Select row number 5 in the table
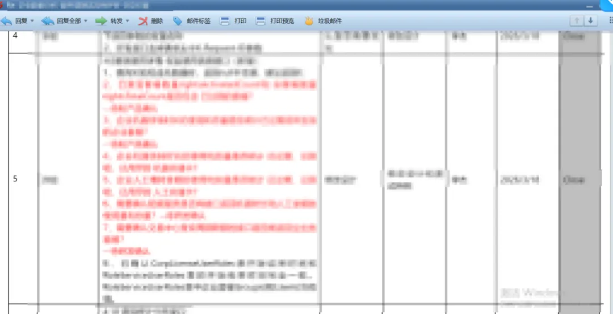613x314 pixels. (x=15, y=179)
